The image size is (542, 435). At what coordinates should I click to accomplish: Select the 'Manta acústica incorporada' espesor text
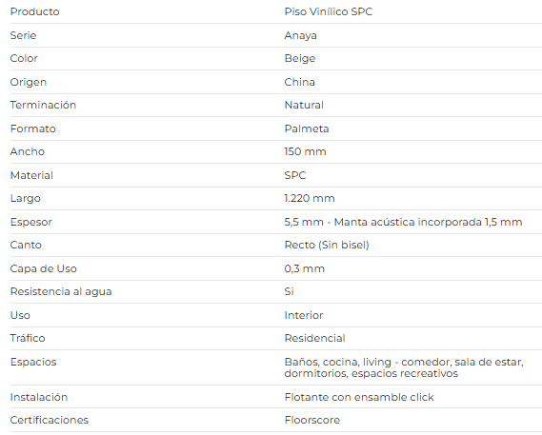click(x=408, y=222)
